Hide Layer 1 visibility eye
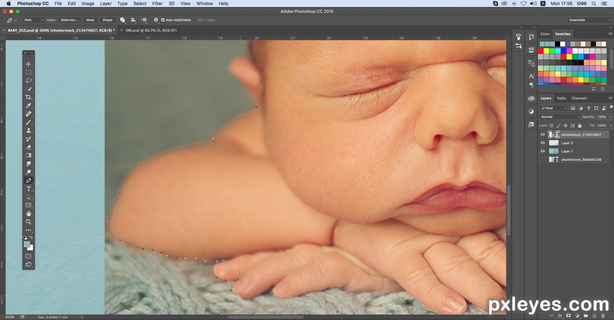 pos(543,151)
